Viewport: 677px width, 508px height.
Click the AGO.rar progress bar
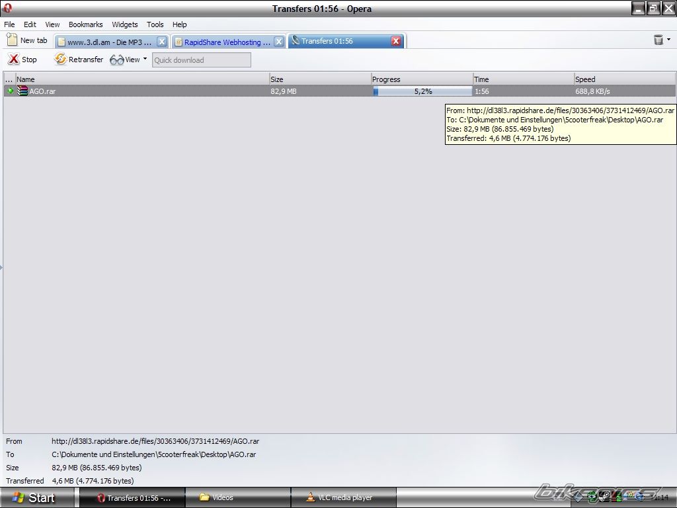422,91
